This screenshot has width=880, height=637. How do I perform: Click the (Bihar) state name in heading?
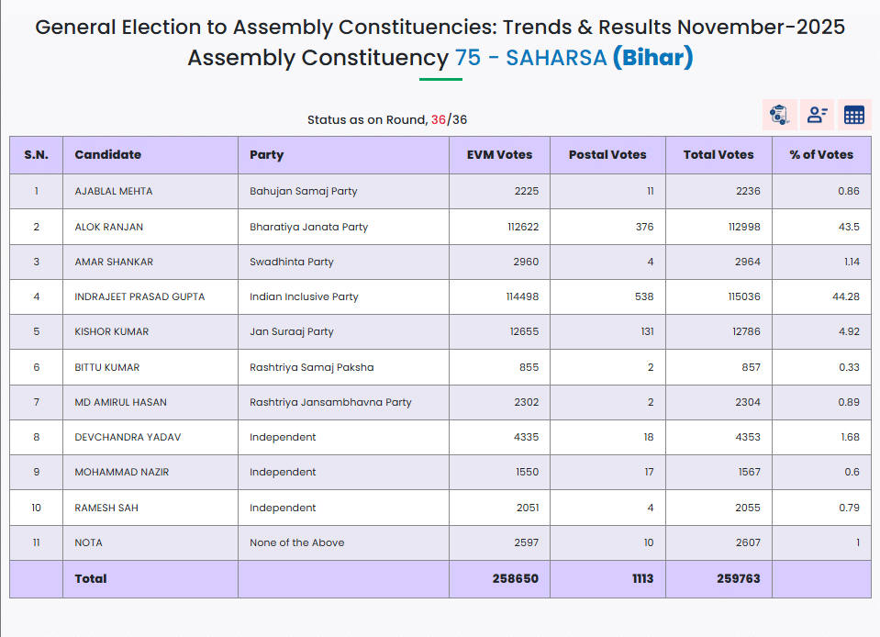point(652,58)
